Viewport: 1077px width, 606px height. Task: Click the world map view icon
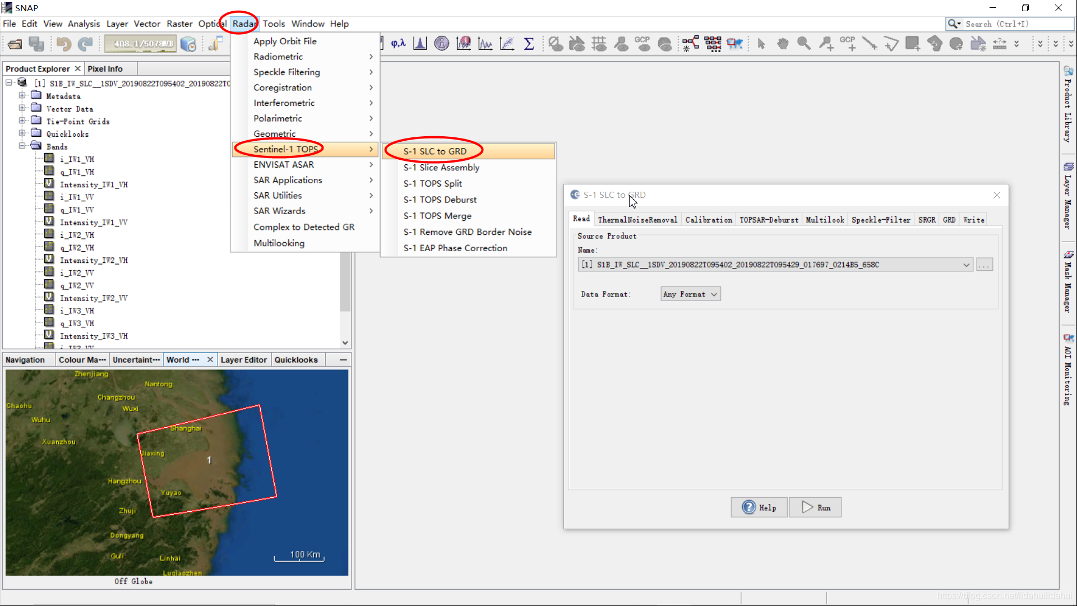click(734, 44)
